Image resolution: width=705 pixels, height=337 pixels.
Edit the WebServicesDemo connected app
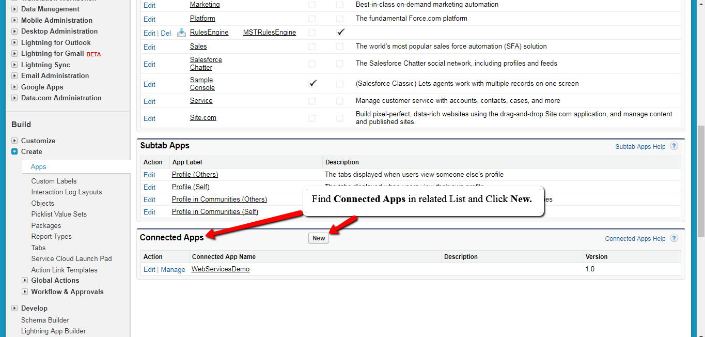(149, 269)
